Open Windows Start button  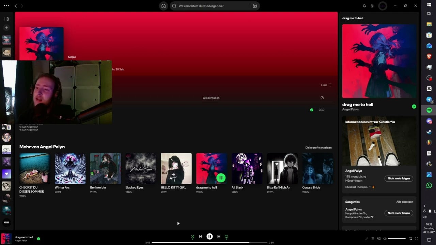point(429,4)
